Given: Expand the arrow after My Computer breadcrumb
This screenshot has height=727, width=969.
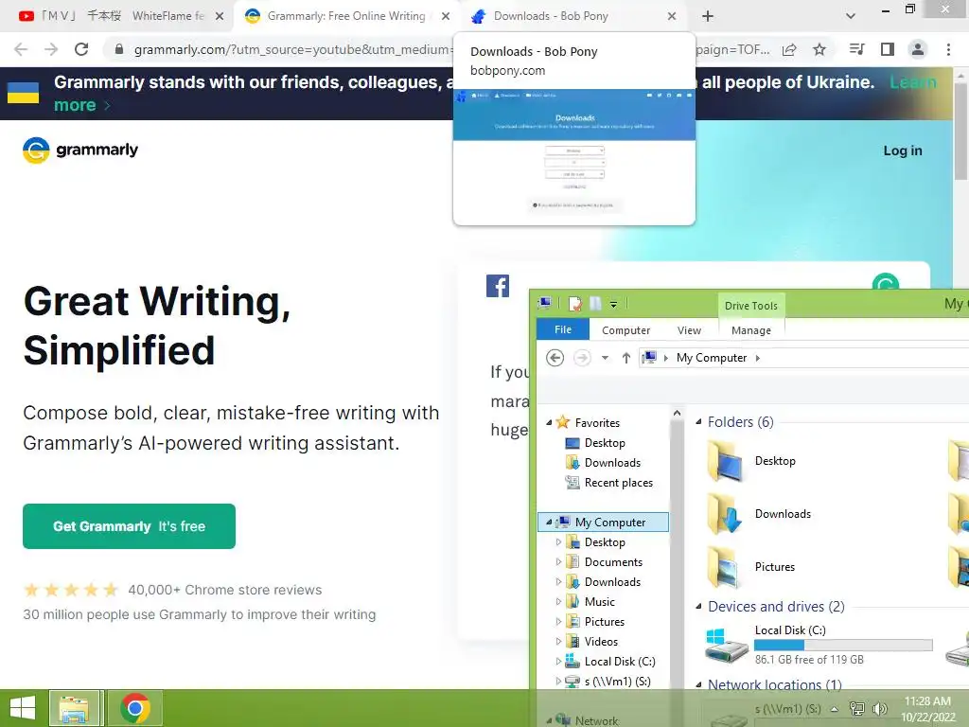Looking at the screenshot, I should coord(758,358).
